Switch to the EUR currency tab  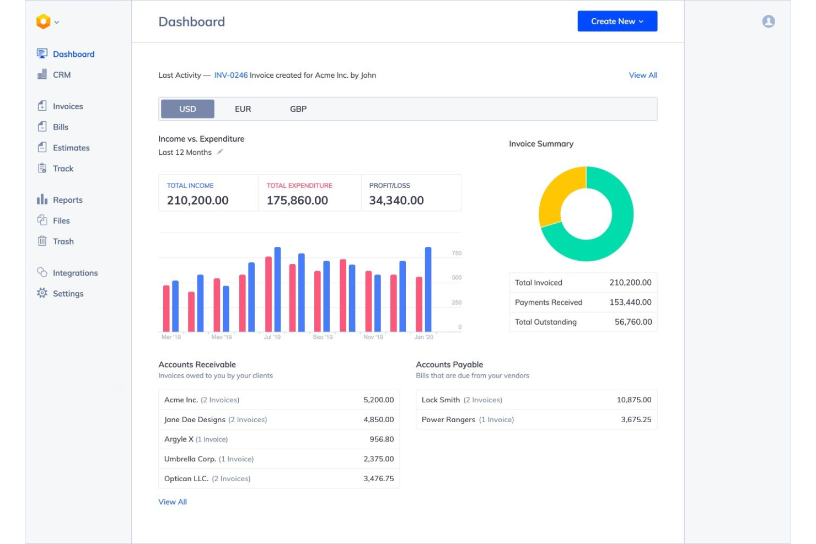[x=243, y=109]
